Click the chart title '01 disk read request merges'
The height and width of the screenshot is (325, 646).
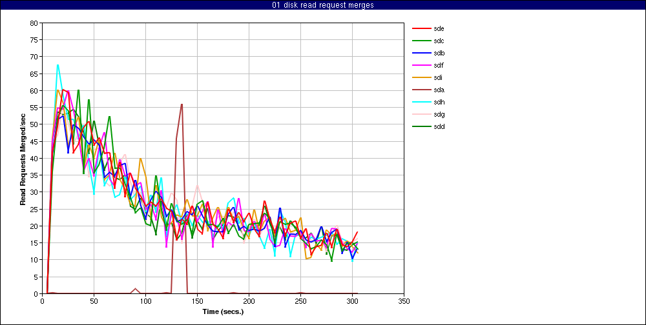tap(323, 5)
